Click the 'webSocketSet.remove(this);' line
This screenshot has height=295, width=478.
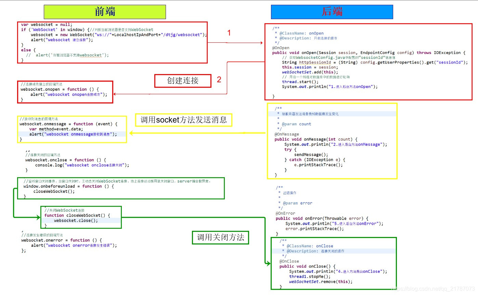click(x=321, y=282)
